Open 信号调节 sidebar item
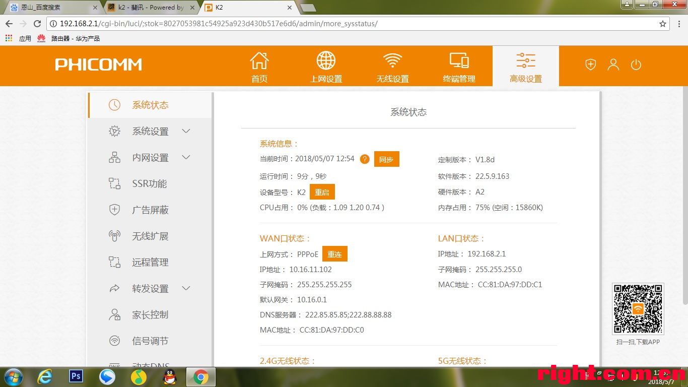The image size is (688, 387). pos(150,341)
